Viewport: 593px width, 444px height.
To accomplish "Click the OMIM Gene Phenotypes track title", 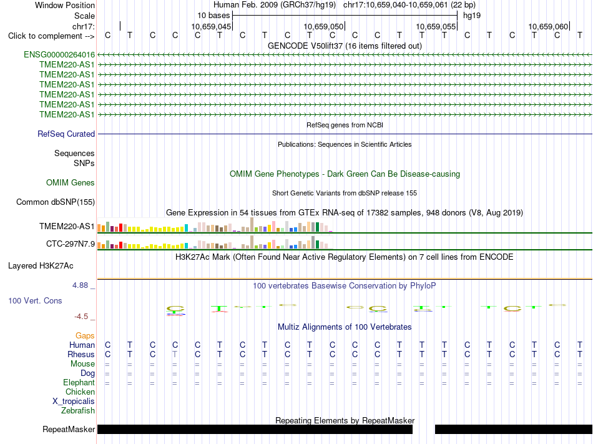I will (x=345, y=174).
